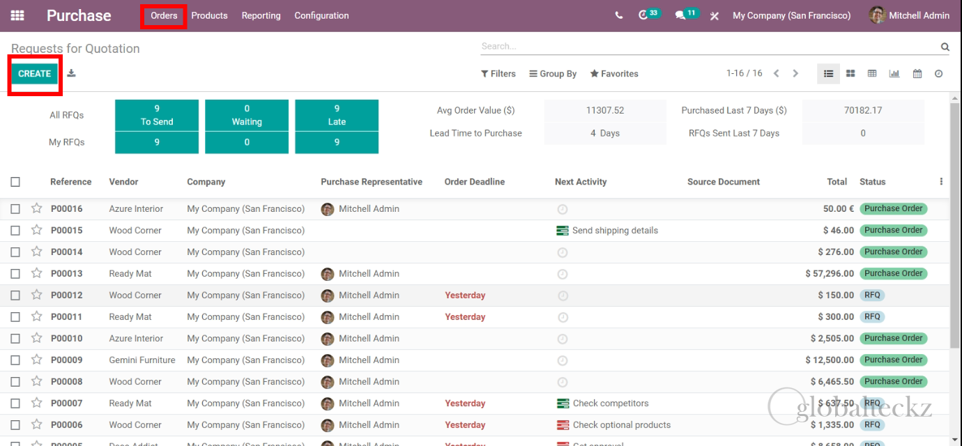Open conversations icon with 11 badge

[687, 15]
